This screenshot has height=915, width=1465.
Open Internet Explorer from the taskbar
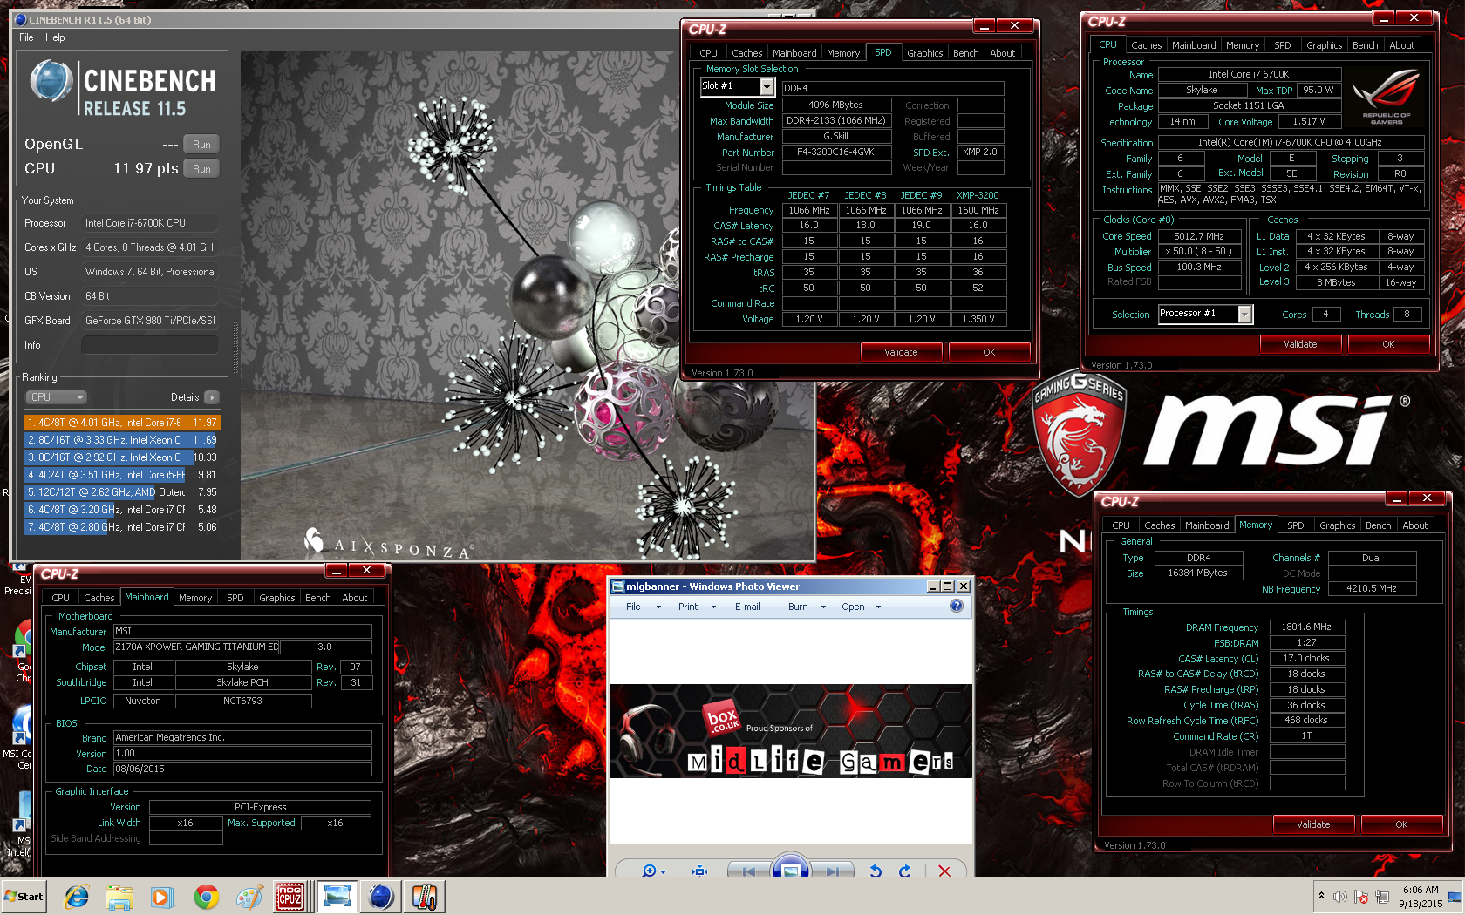click(x=77, y=896)
